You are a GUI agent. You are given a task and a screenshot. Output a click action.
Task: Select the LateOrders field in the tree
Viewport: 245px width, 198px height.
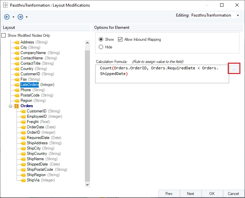30,85
